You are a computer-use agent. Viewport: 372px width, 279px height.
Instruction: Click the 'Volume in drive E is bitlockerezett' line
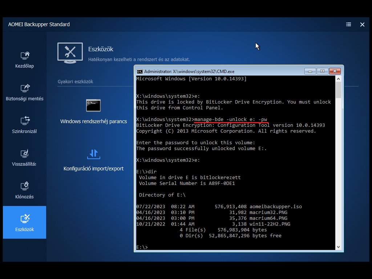point(190,177)
